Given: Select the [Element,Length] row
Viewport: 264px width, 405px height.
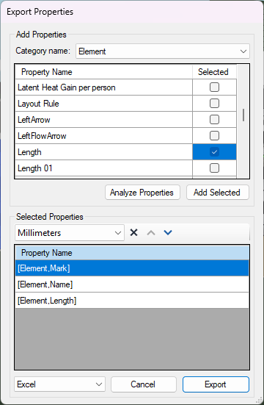Looking at the screenshot, I should 132,301.
